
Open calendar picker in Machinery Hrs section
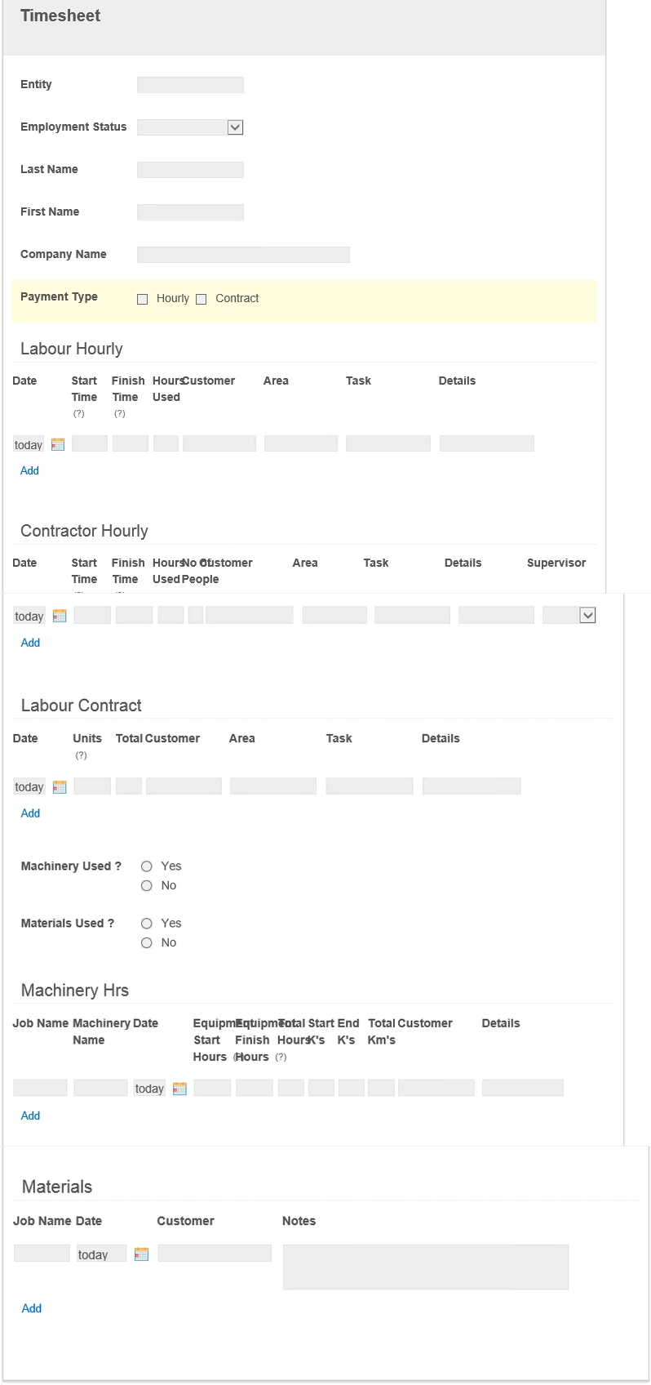pyautogui.click(x=180, y=1089)
